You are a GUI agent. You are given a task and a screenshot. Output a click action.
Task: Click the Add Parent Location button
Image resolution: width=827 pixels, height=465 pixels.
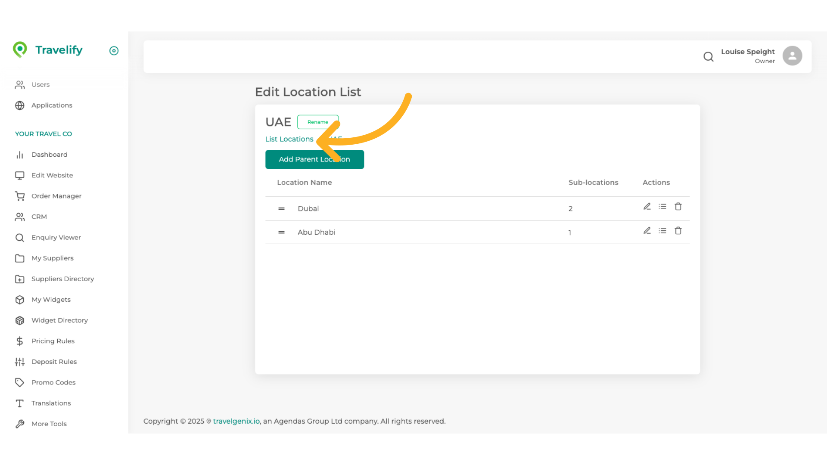click(314, 159)
